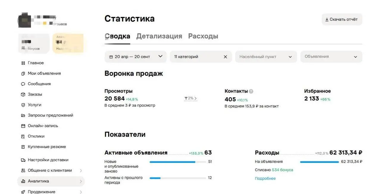Click the download icon in Скачать отчёт

[327, 20]
